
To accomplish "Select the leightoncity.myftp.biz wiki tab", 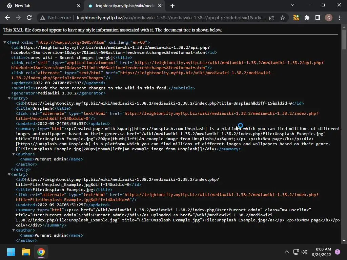I will pyautogui.click(x=124, y=6).
